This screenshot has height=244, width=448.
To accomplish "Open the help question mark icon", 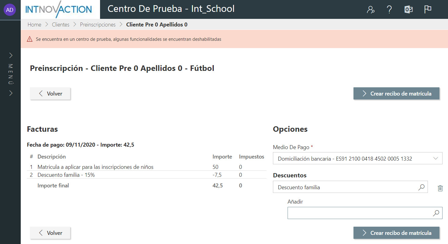I will 389,10.
